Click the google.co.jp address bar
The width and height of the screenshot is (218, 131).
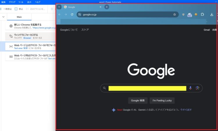tap(128, 15)
